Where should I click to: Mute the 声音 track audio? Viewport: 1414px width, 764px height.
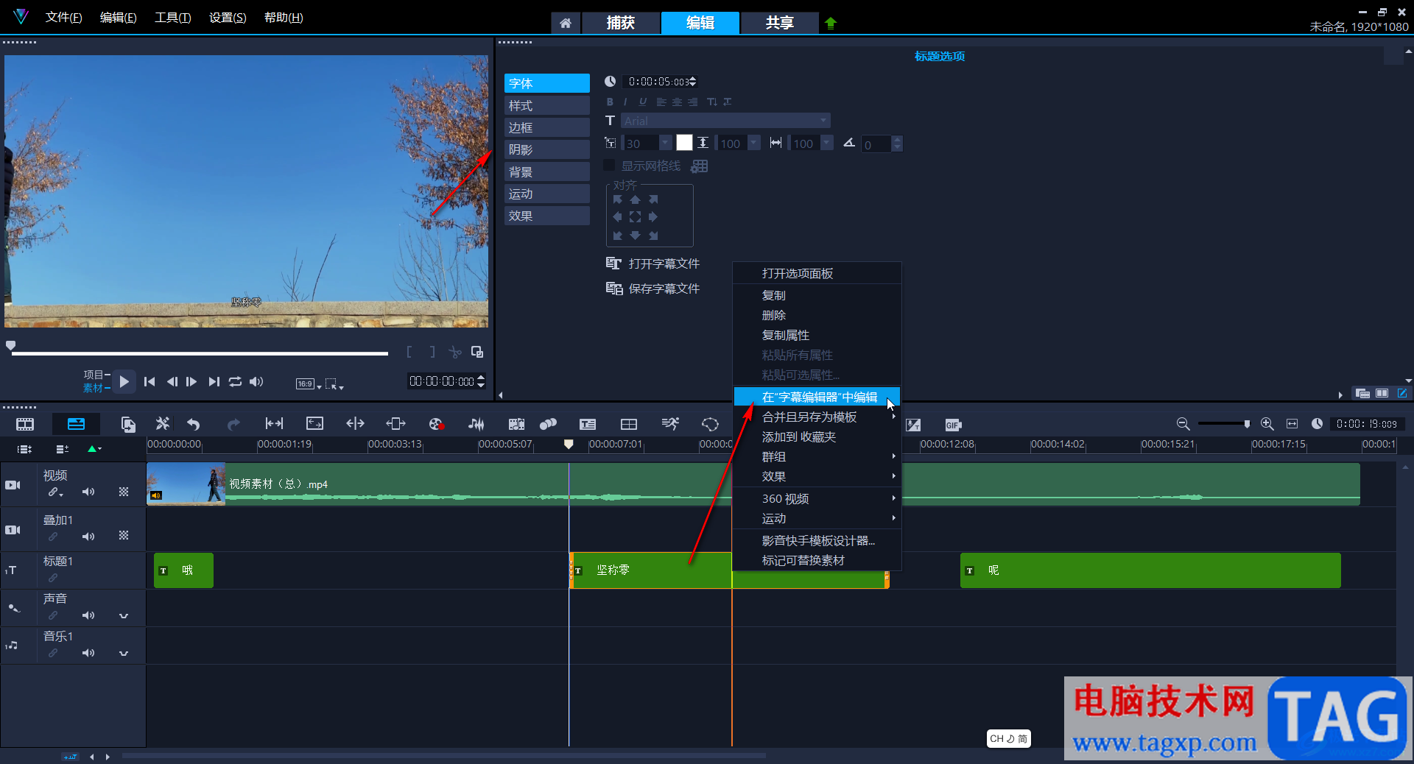(x=88, y=615)
